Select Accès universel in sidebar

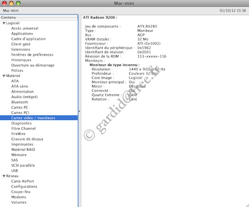pos(25,28)
